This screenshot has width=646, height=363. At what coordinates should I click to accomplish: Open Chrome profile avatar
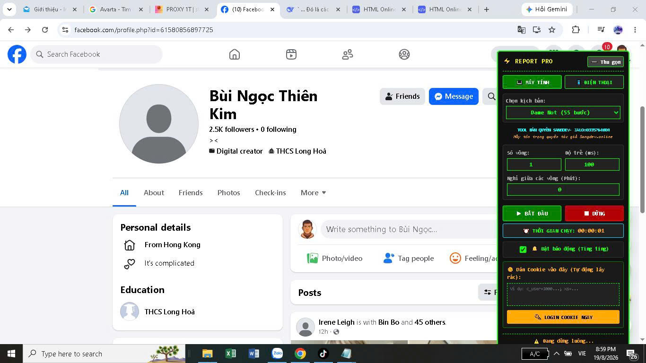(x=618, y=30)
